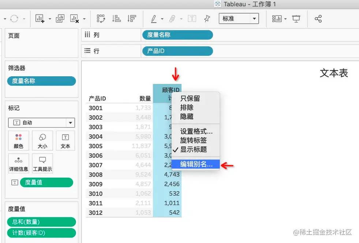Click the 文本表 sheet title

(334, 73)
